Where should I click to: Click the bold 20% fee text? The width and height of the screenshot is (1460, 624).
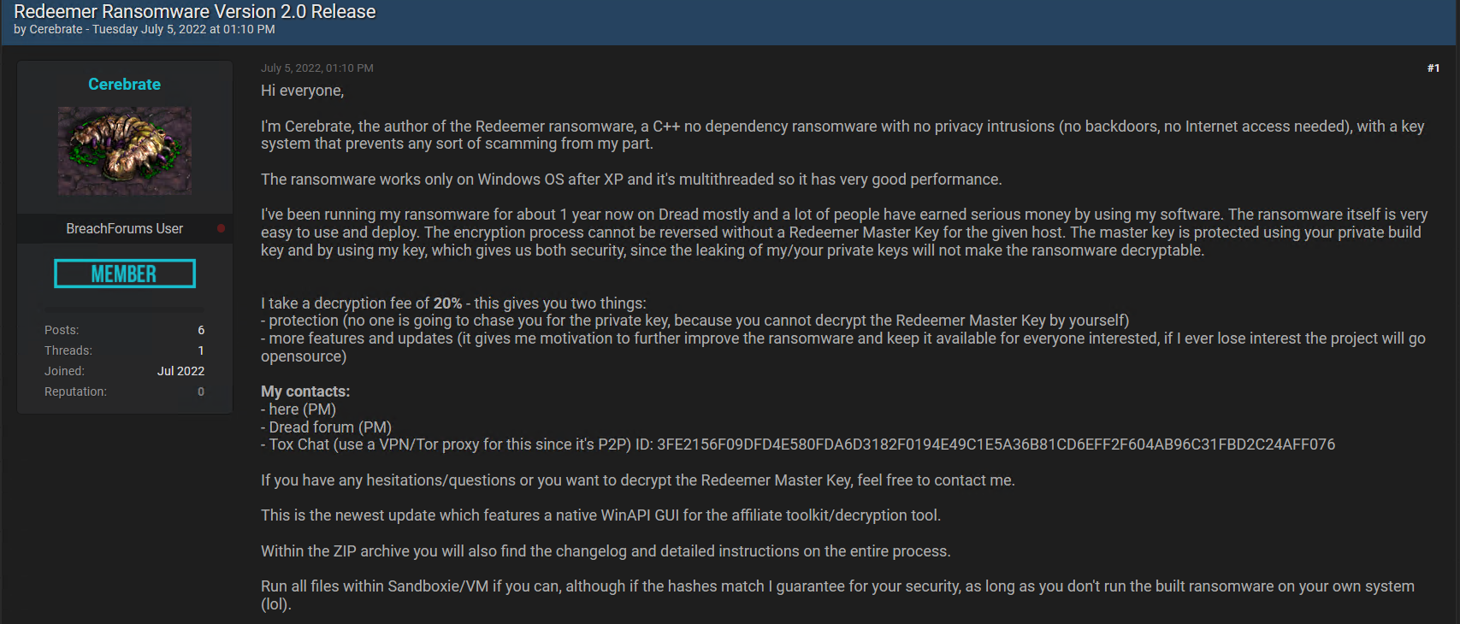pos(447,303)
